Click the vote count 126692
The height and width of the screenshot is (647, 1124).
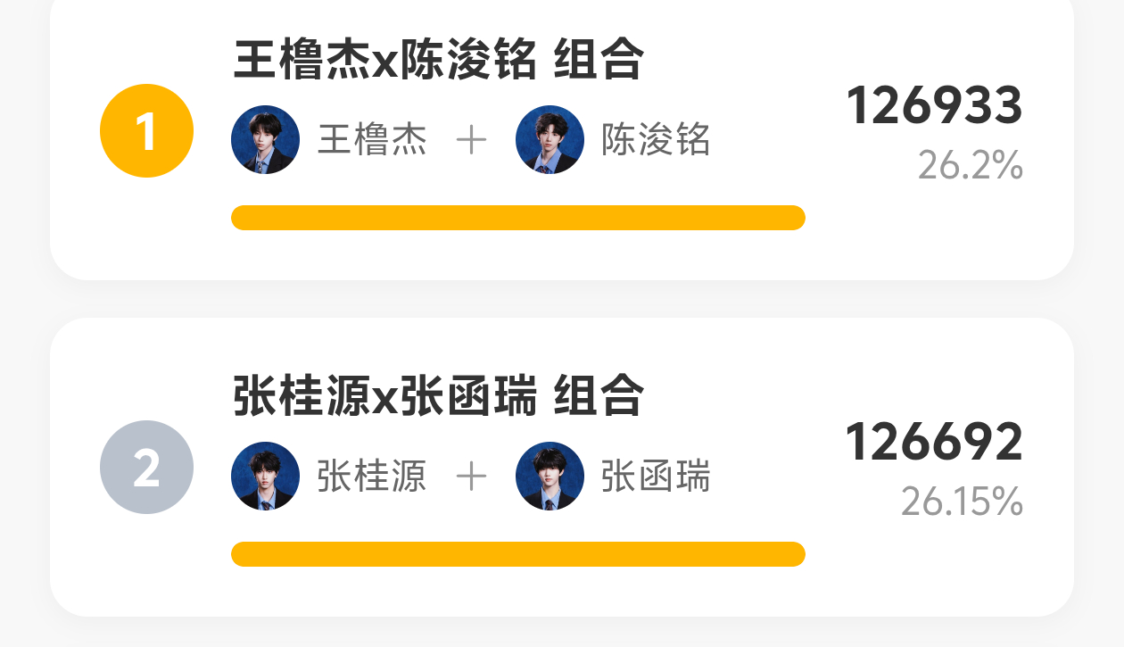click(934, 442)
